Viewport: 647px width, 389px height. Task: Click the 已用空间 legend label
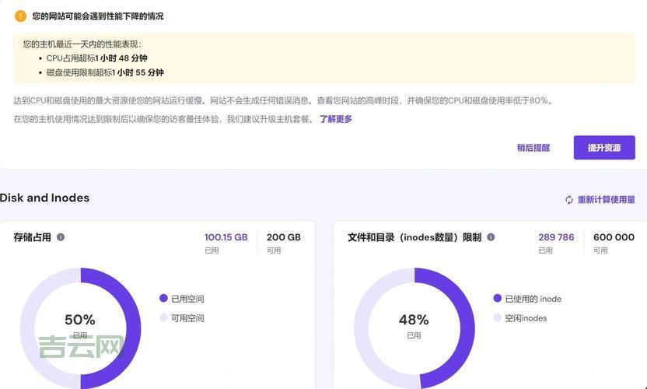(x=187, y=299)
